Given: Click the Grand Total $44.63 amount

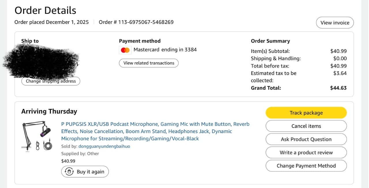Looking at the screenshot, I should [338, 88].
